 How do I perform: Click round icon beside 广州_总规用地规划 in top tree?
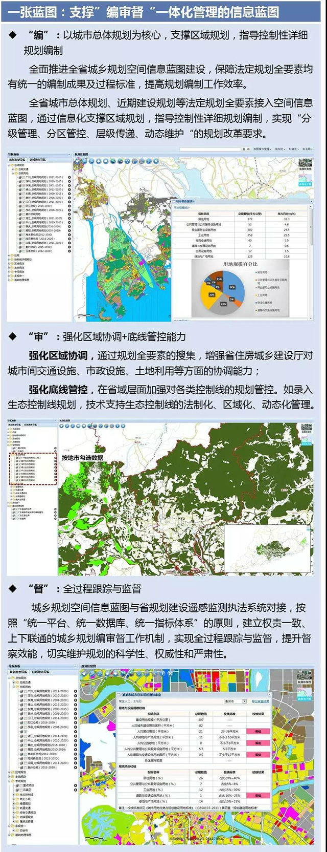pyautogui.click(x=69, y=177)
